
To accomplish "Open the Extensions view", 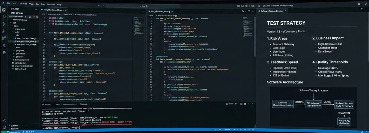I will point(4,39).
